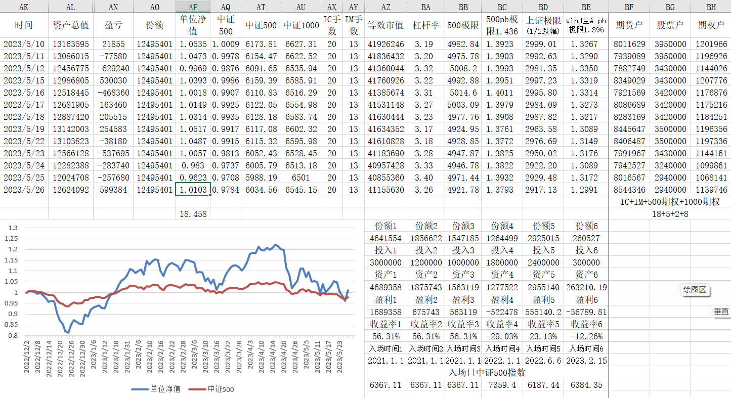Click the 期货户 header cell
This screenshot has height=398, width=731.
629,25
